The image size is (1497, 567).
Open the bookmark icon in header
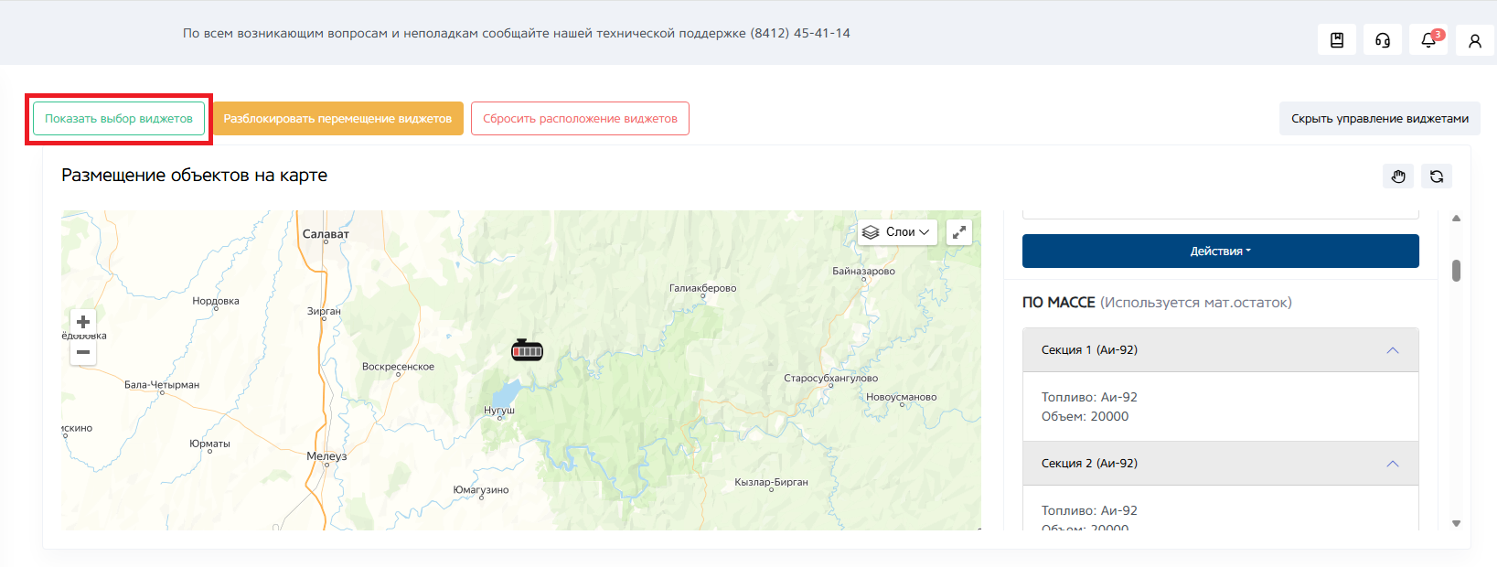1337,40
